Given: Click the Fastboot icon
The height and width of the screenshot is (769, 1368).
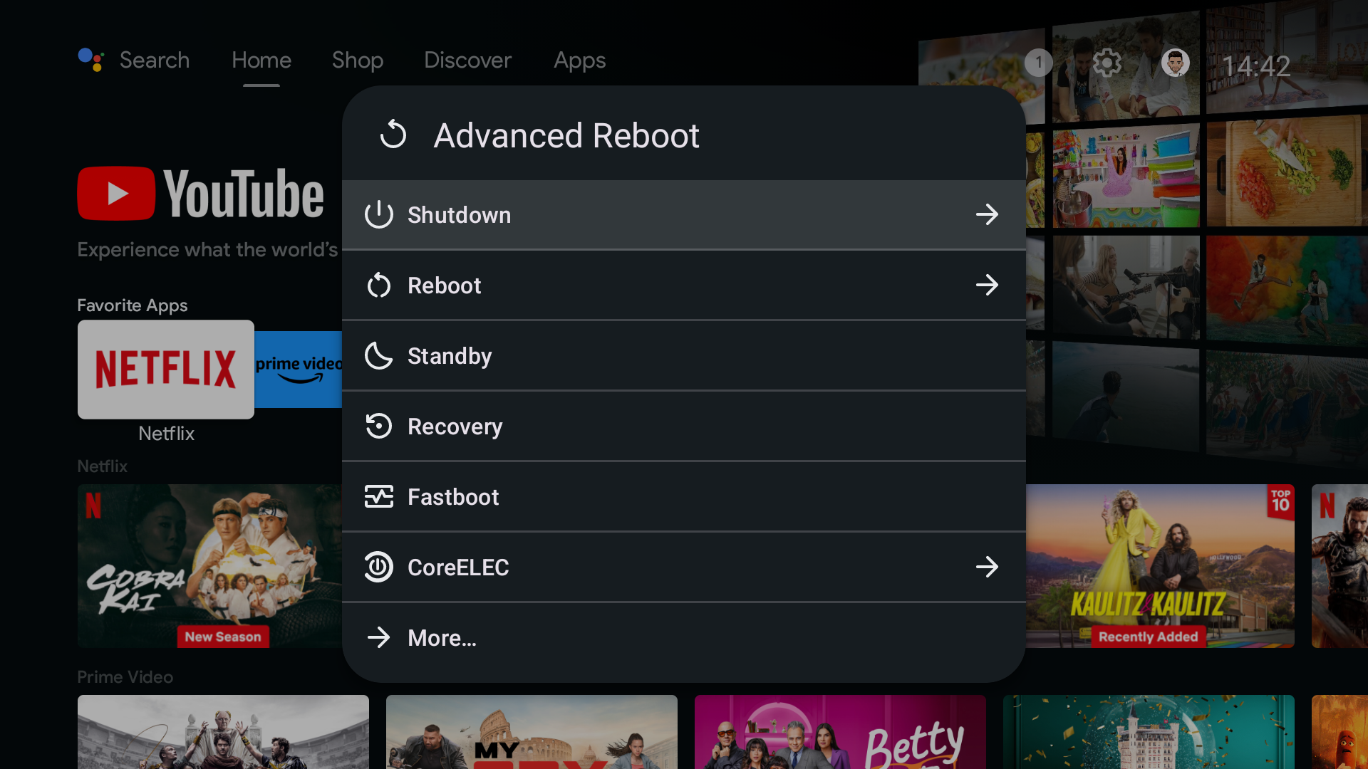Looking at the screenshot, I should [379, 496].
